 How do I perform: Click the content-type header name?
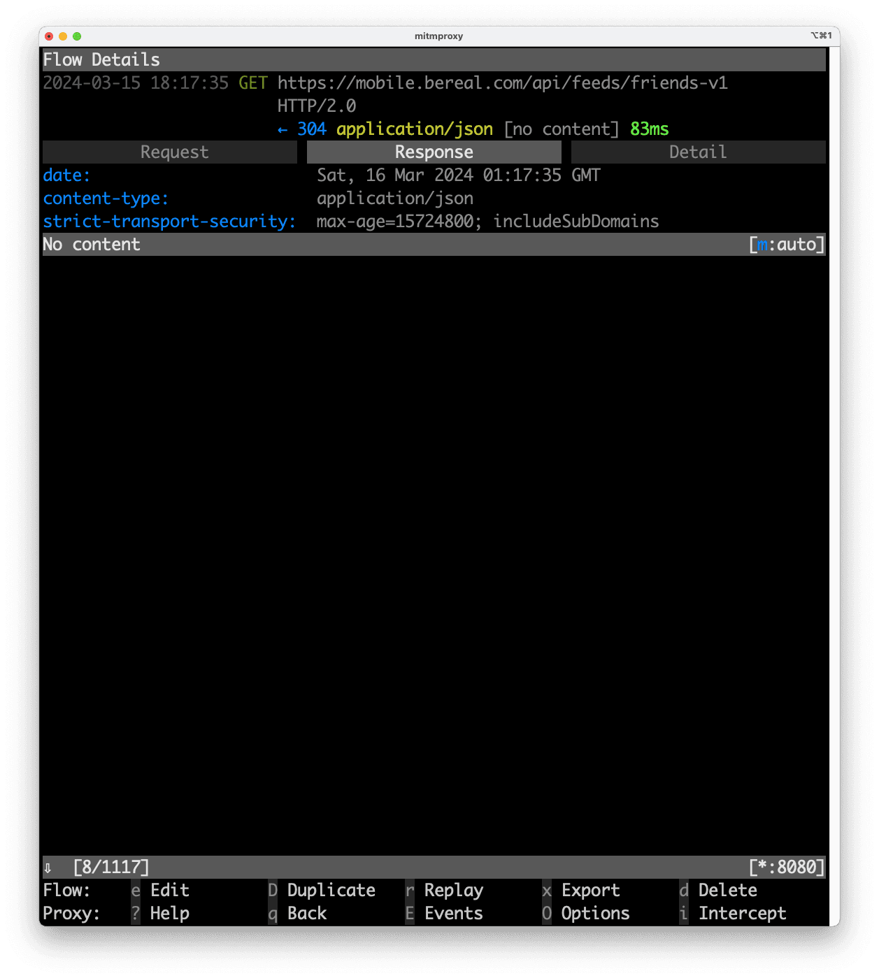coord(106,198)
